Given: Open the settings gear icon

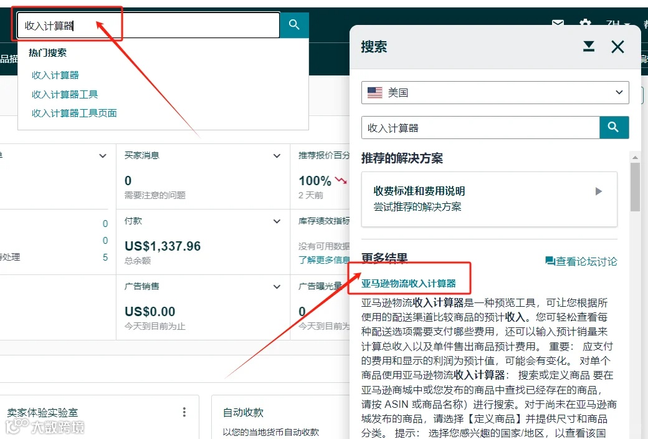Looking at the screenshot, I should tap(585, 23).
